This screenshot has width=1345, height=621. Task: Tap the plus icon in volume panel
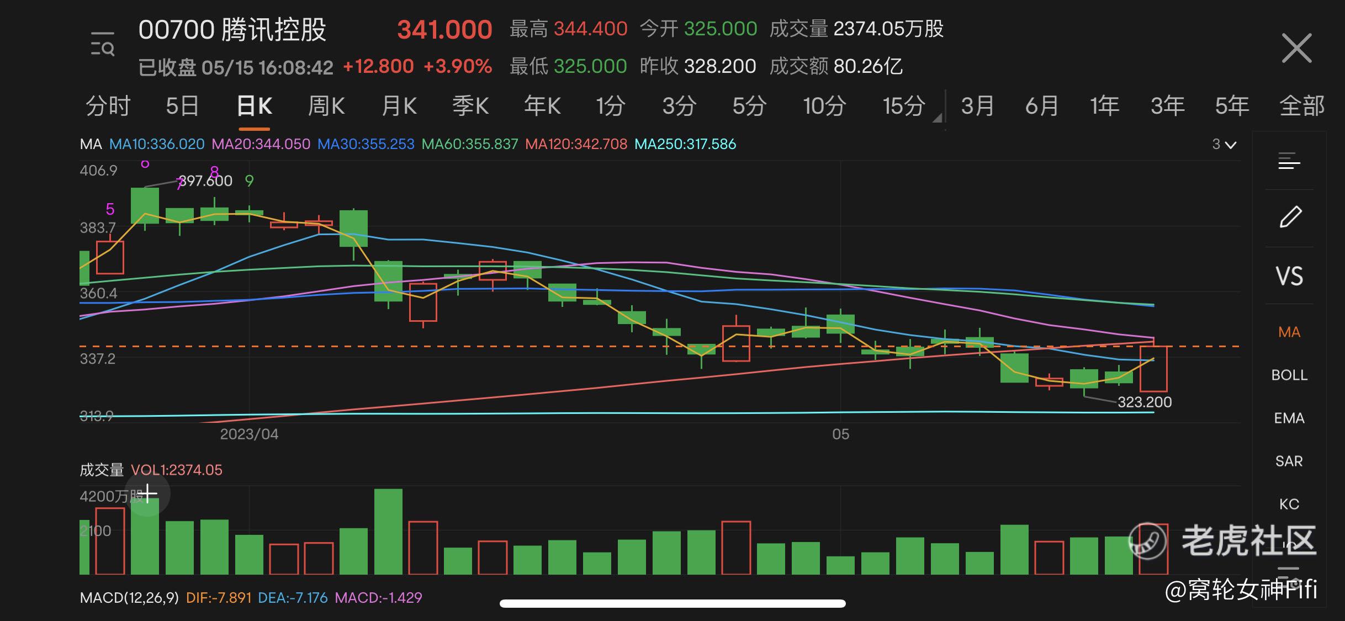(147, 493)
